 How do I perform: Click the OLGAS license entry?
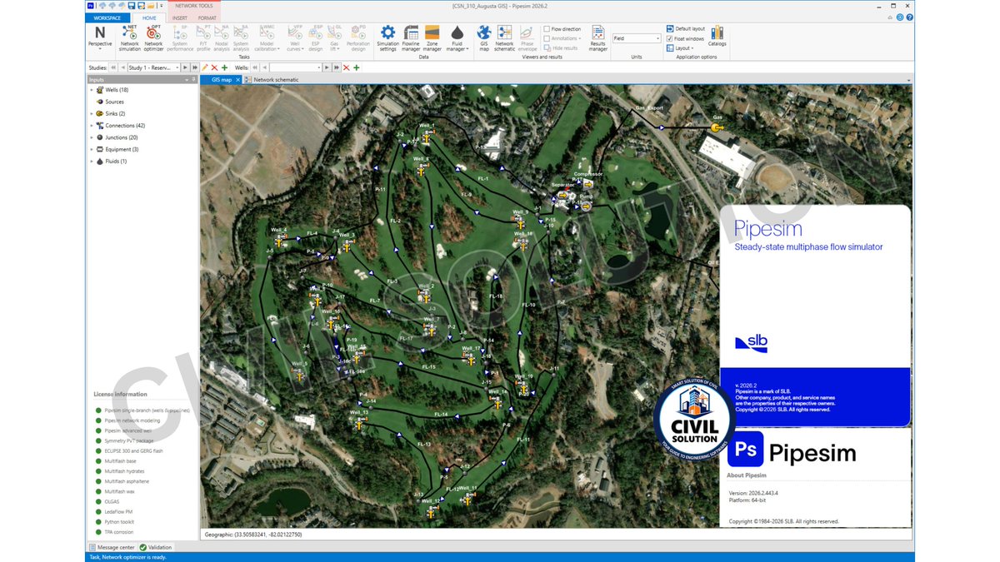108,501
